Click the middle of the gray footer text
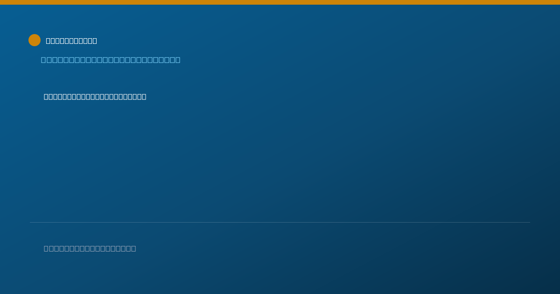Screen dimensions: 560x294 (90, 248)
